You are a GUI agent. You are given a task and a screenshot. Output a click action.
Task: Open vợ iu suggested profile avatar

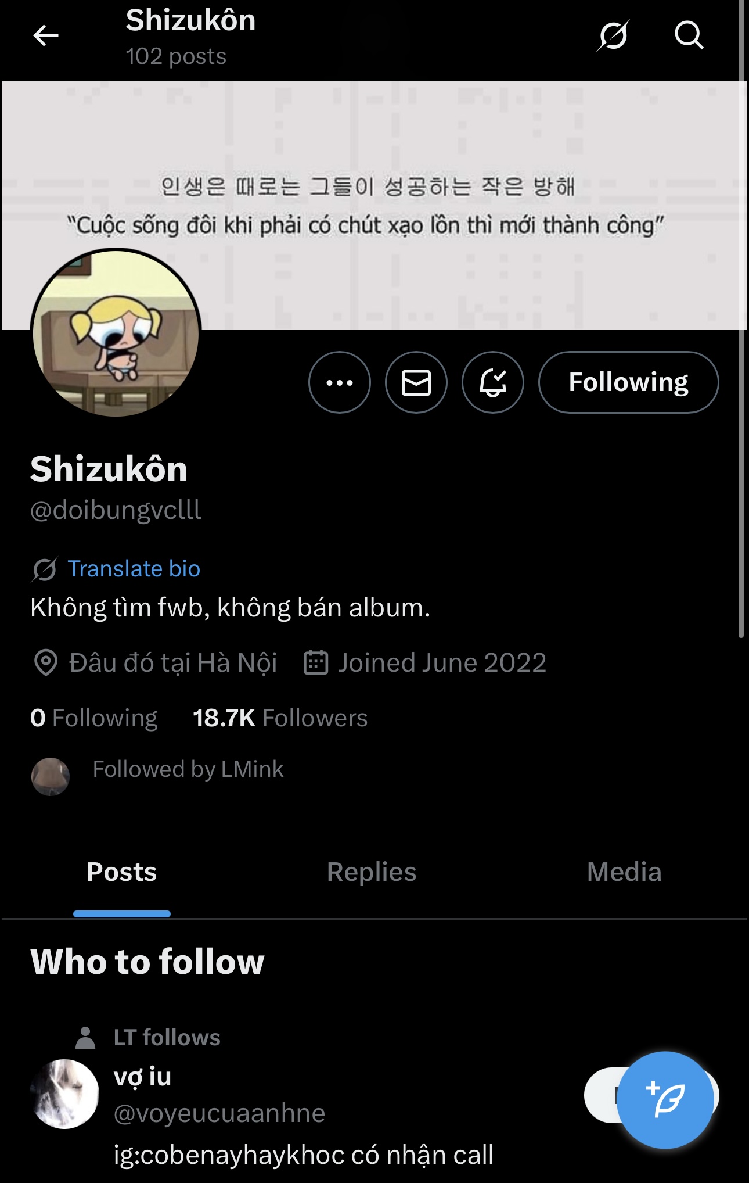(64, 1094)
